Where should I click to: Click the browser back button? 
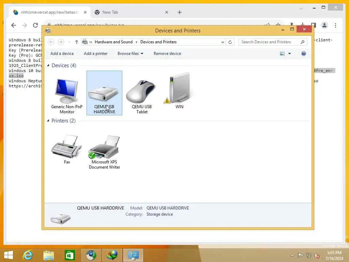pyautogui.click(x=14, y=25)
